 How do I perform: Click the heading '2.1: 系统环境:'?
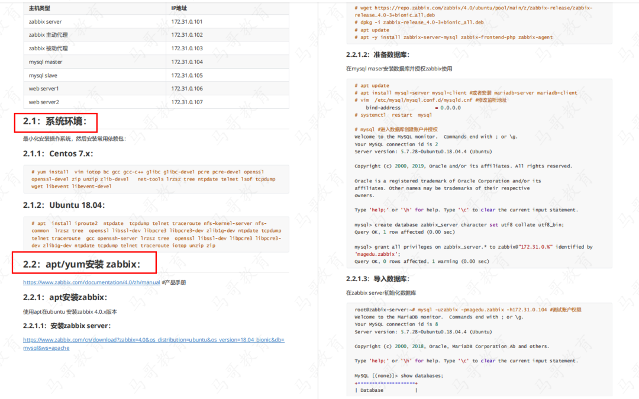[54, 121]
